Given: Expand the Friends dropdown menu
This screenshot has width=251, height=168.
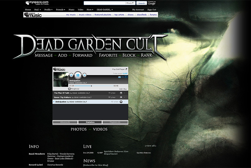Looking at the screenshot, I should tap(60, 10).
